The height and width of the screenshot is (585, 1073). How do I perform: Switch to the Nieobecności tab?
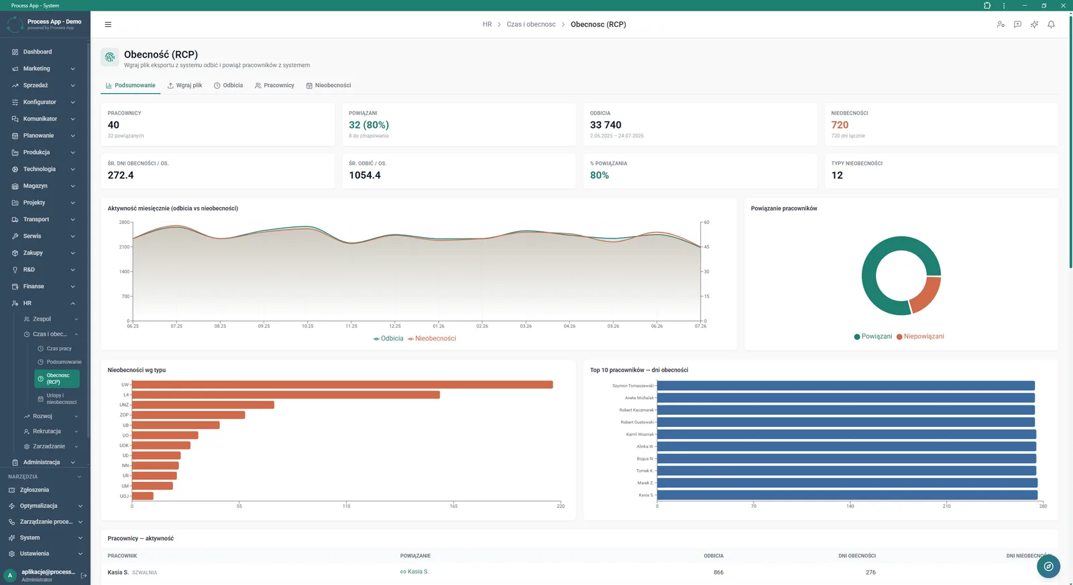(x=329, y=86)
